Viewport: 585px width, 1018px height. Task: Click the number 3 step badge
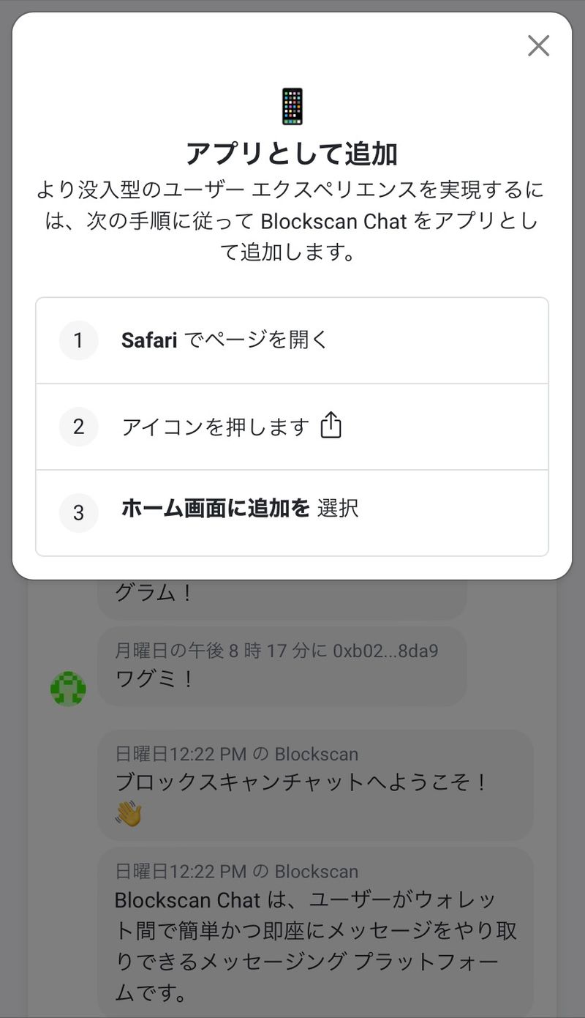point(78,513)
